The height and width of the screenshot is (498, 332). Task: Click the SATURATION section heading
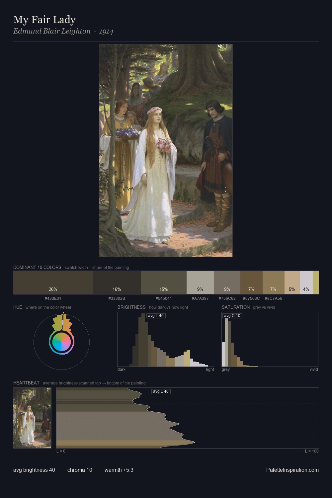pyautogui.click(x=236, y=307)
